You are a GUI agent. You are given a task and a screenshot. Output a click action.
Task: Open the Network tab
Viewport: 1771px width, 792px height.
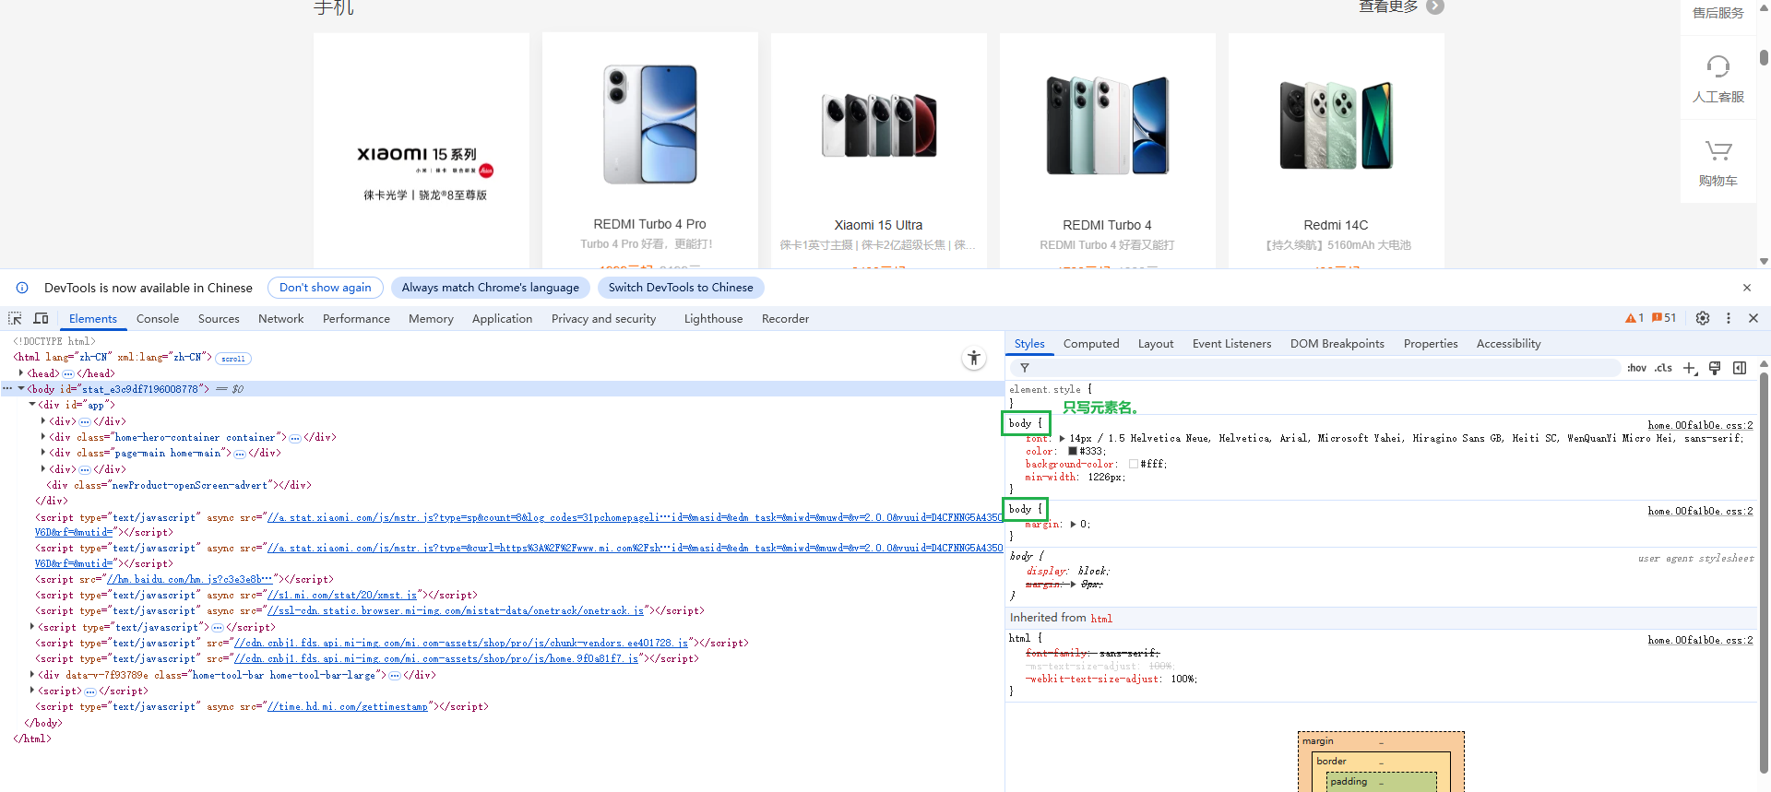pos(281,318)
